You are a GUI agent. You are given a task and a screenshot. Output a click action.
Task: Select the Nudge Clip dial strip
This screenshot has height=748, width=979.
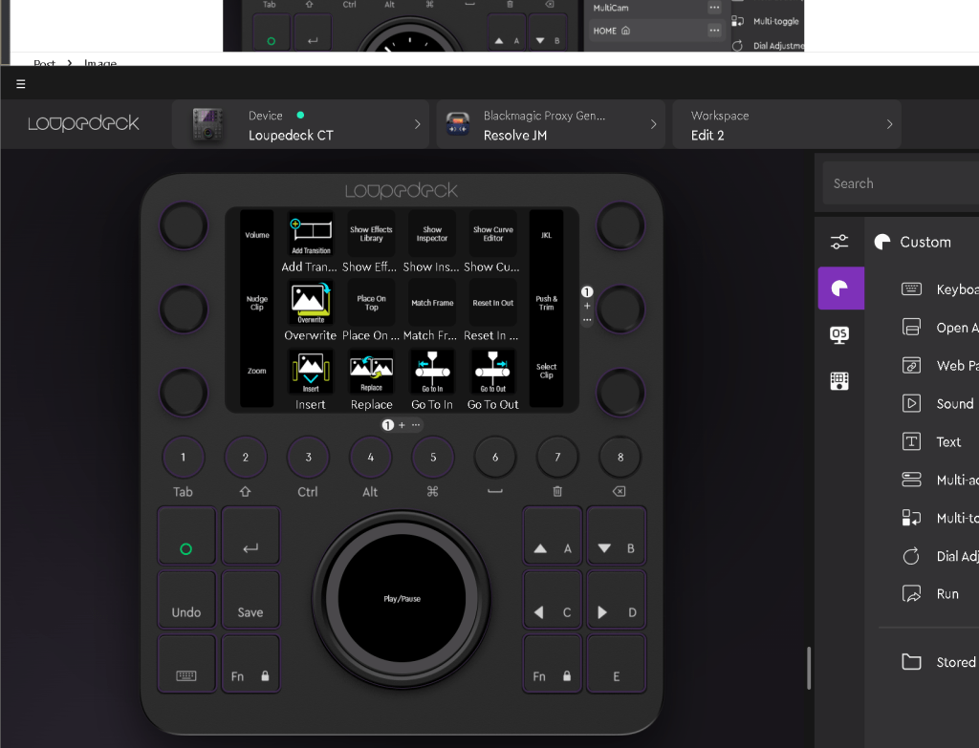256,303
